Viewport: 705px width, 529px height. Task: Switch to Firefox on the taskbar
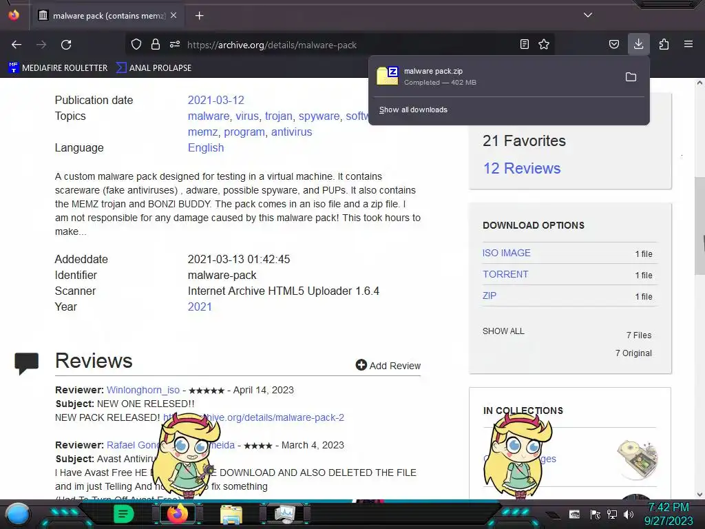177,514
